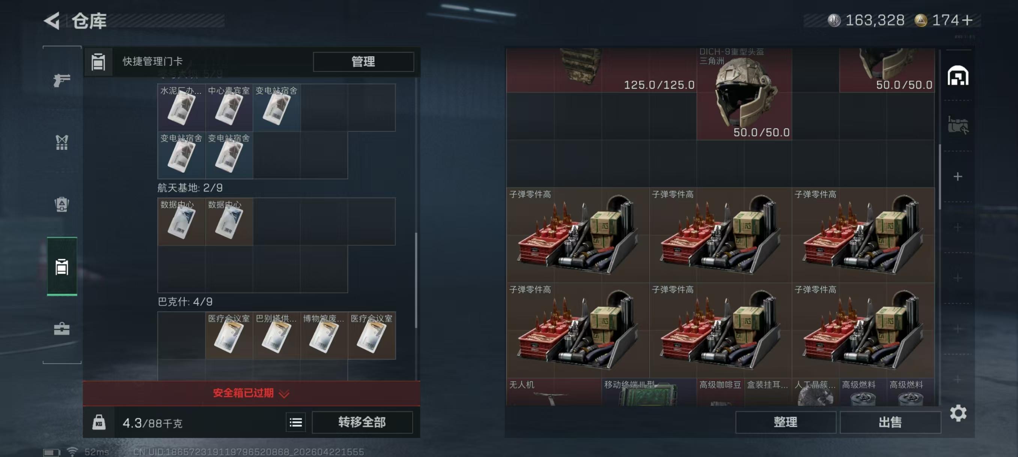
Task: Add currency with the plus beside 174
Action: point(967,20)
